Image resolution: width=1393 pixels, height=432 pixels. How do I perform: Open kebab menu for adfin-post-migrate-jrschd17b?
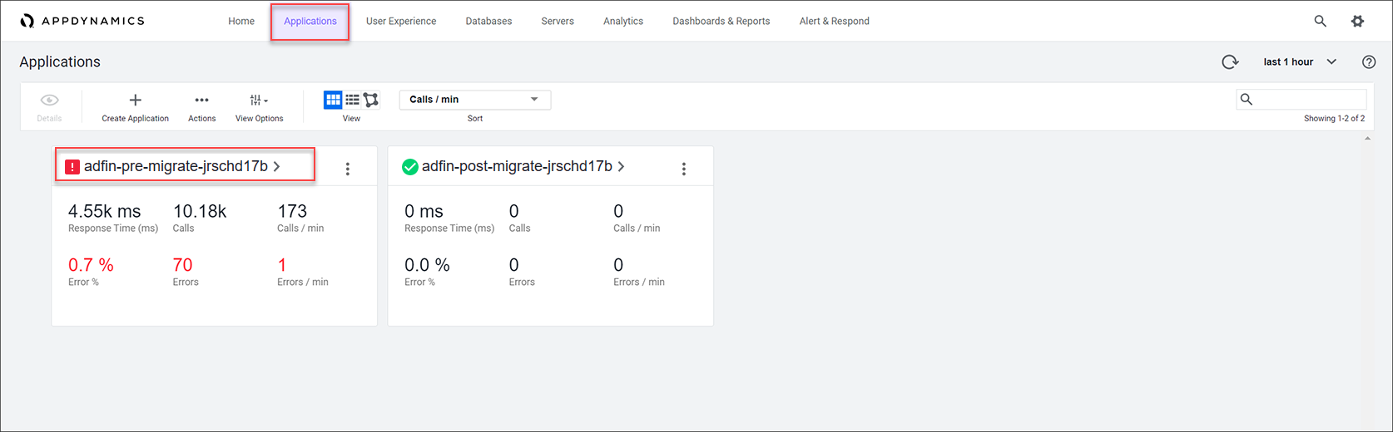[684, 169]
